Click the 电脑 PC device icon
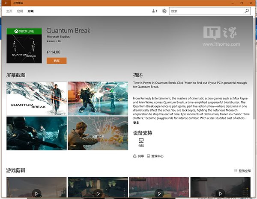Viewport: 257px width, 199px height. (141, 143)
